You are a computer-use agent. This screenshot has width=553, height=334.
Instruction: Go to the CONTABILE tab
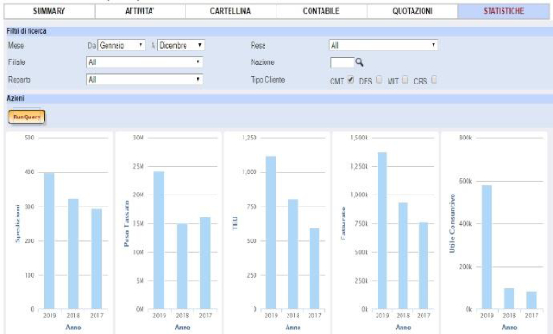[x=321, y=11]
